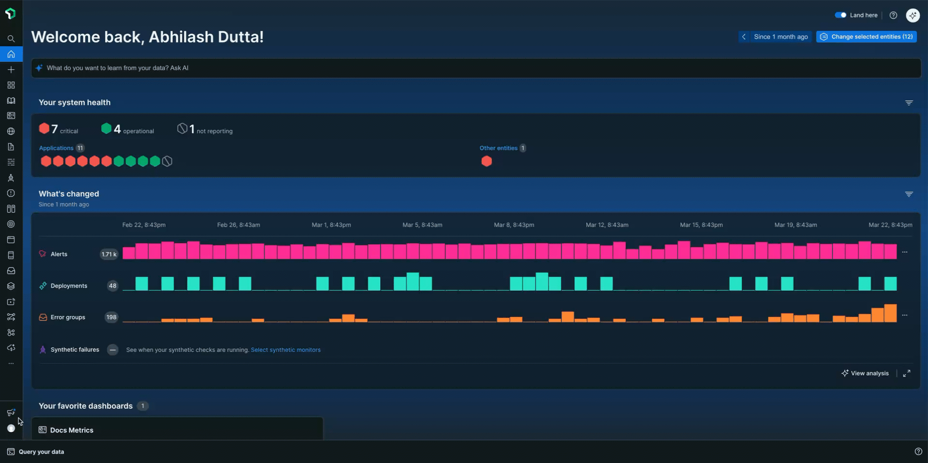
Task: Click the Add data plus icon
Action: click(11, 70)
